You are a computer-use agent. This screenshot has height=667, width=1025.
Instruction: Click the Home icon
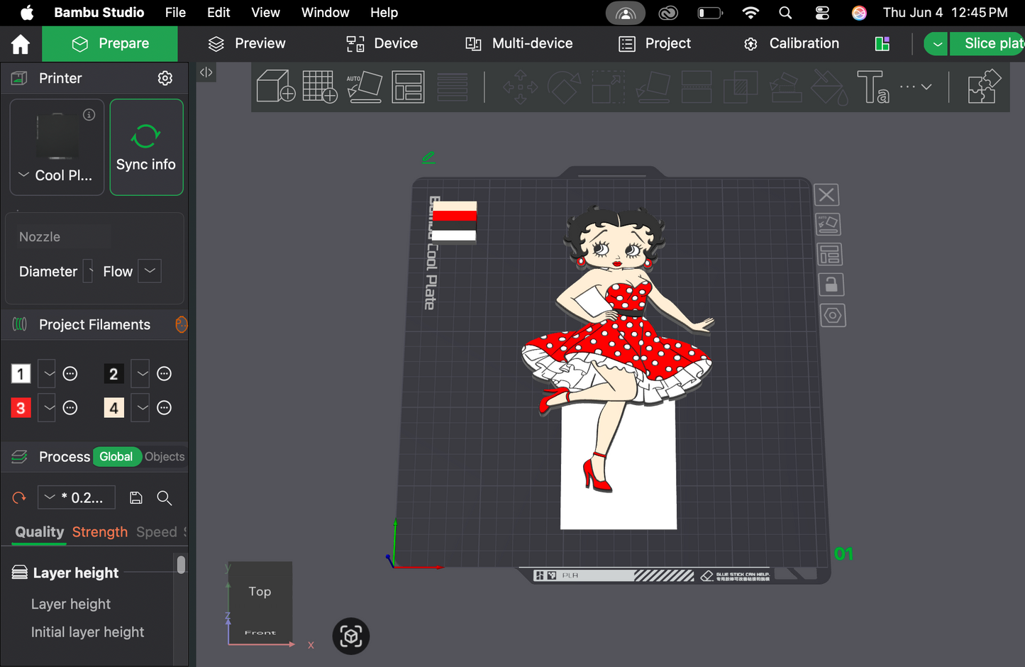pyautogui.click(x=21, y=44)
